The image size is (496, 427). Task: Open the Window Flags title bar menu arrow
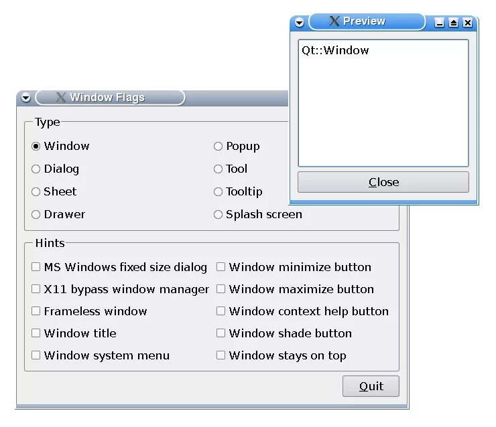(26, 98)
